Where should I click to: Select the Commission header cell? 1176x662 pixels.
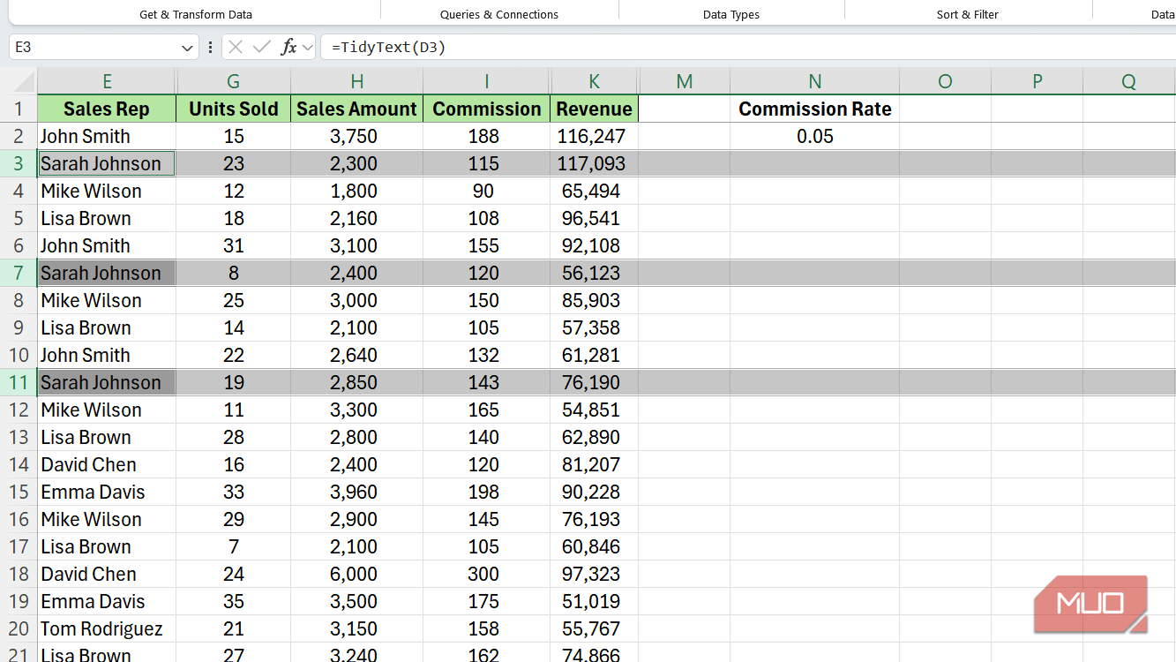tap(486, 109)
